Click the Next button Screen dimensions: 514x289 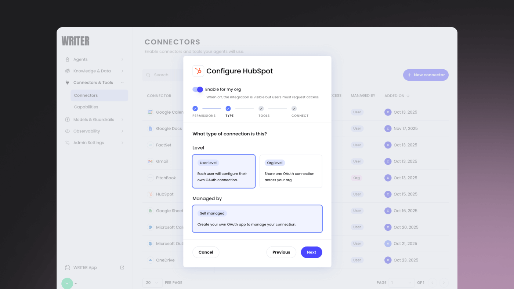(x=311, y=252)
